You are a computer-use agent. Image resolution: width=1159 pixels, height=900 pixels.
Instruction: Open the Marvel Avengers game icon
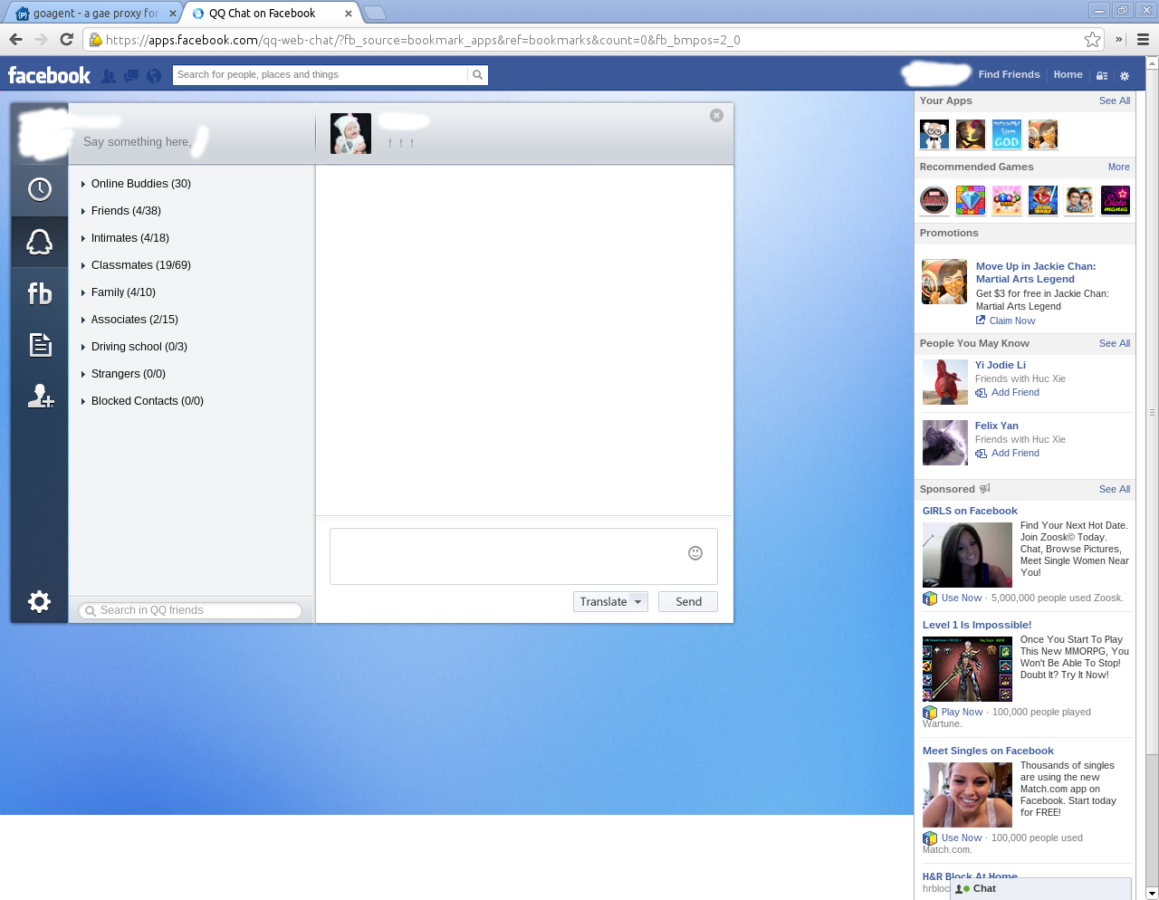[934, 200]
